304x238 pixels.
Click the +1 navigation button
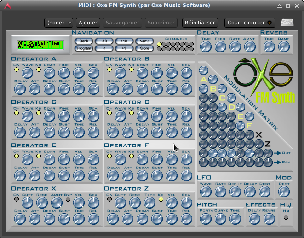124,48
